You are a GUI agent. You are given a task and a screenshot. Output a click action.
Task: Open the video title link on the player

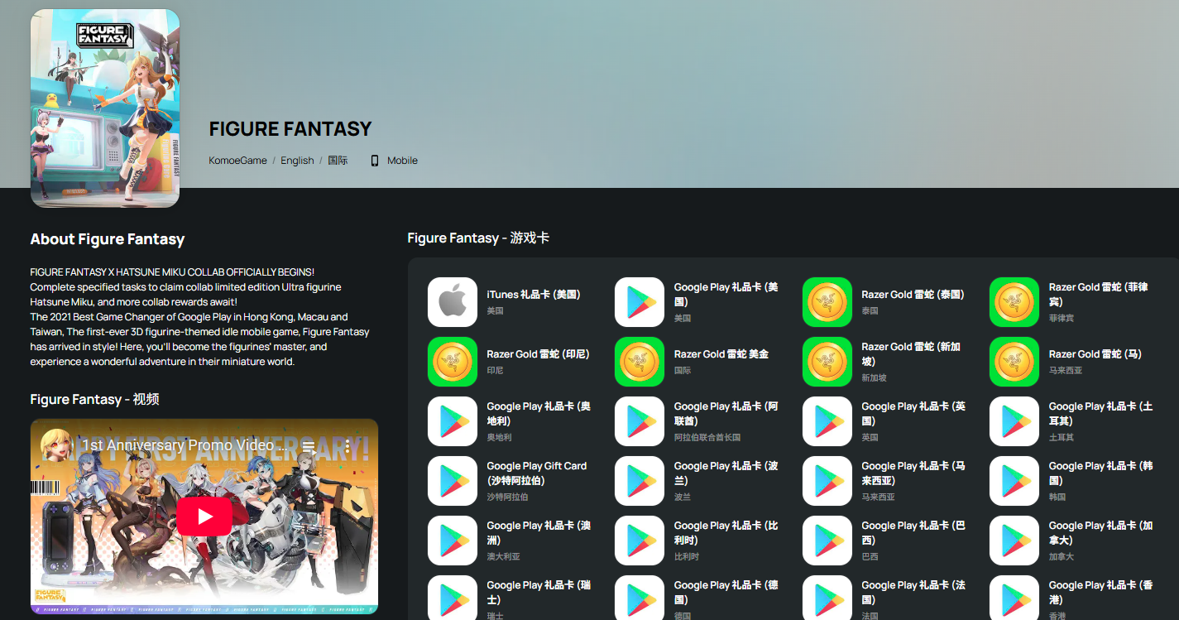tap(184, 445)
